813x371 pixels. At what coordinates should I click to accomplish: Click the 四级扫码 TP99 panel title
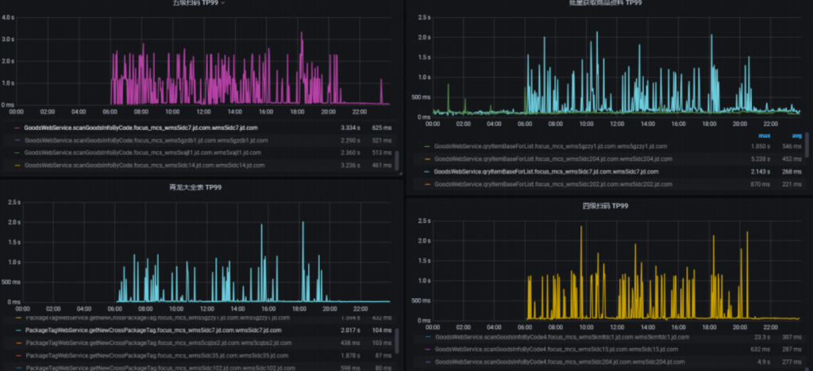click(607, 206)
